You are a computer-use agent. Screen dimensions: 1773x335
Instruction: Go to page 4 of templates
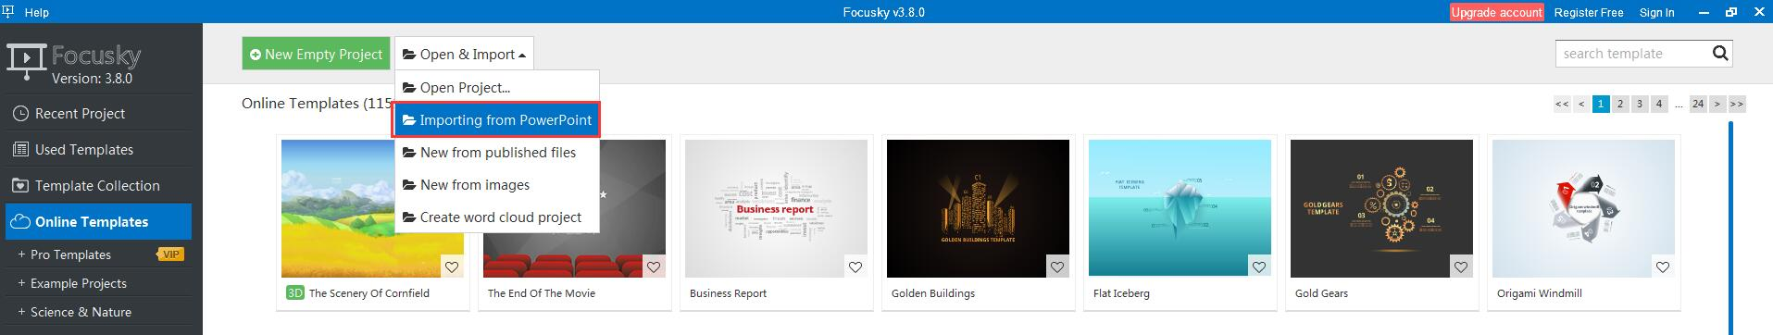1659,104
